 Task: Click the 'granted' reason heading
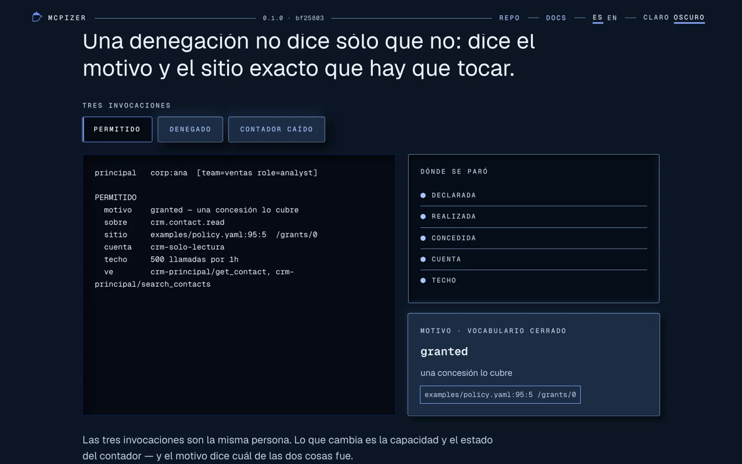444,352
